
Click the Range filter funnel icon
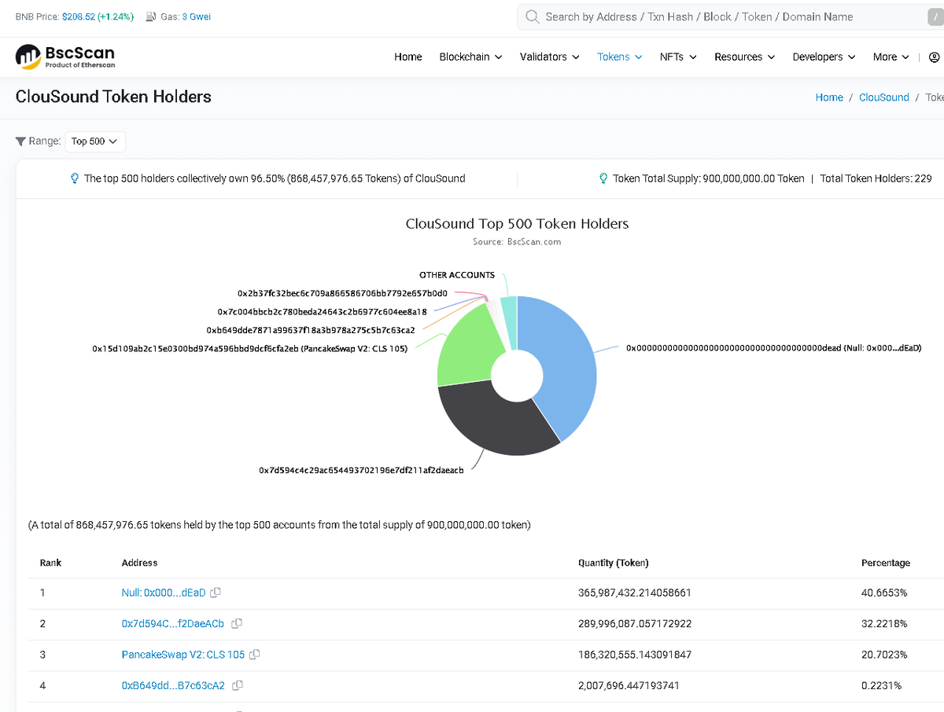tap(20, 141)
